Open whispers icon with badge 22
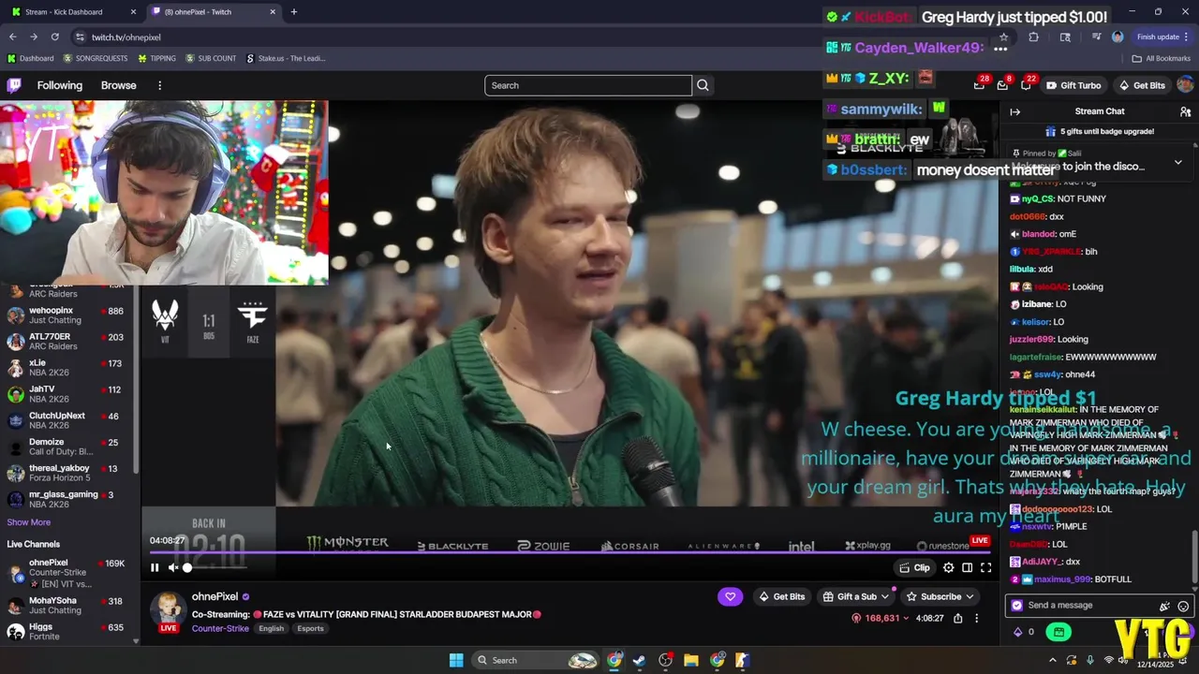Viewport: 1199px width, 674px height. click(1026, 85)
